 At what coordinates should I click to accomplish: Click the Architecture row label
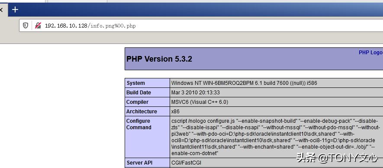[142, 111]
